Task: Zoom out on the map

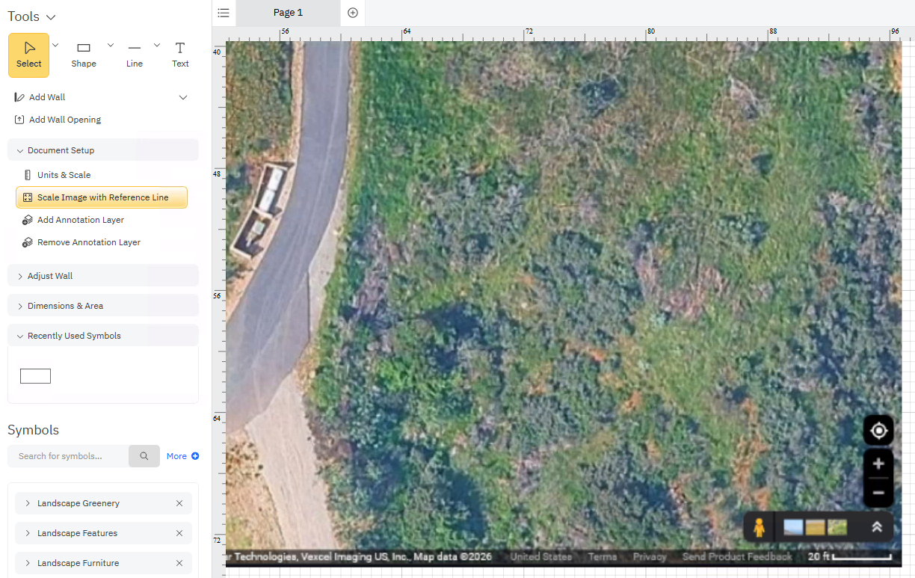Action: (x=878, y=493)
